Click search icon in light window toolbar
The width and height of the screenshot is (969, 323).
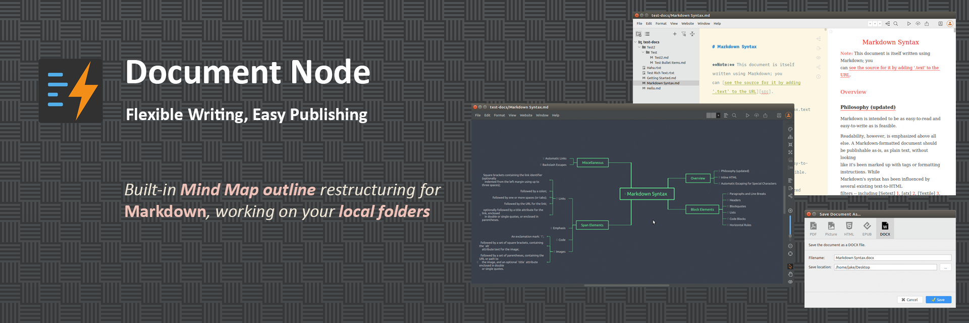click(896, 24)
